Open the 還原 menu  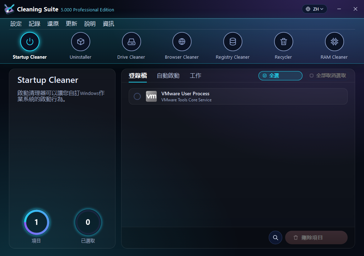click(53, 24)
